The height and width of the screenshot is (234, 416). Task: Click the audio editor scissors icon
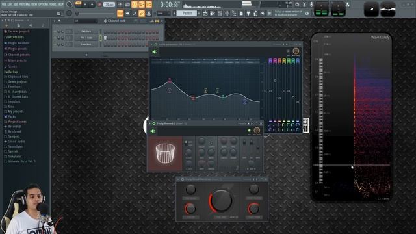304,5
